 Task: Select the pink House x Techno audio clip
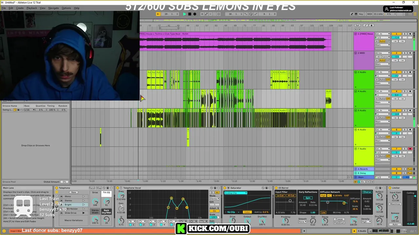pyautogui.click(x=235, y=41)
